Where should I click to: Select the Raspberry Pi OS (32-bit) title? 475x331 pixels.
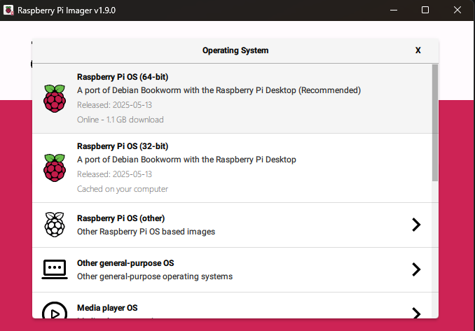(x=123, y=146)
